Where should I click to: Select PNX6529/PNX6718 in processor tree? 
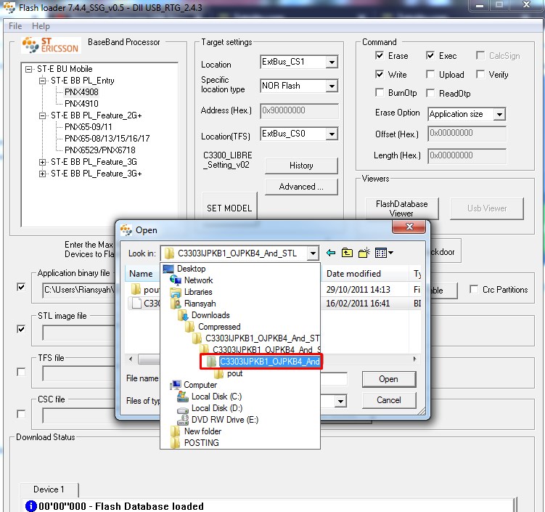click(99, 150)
